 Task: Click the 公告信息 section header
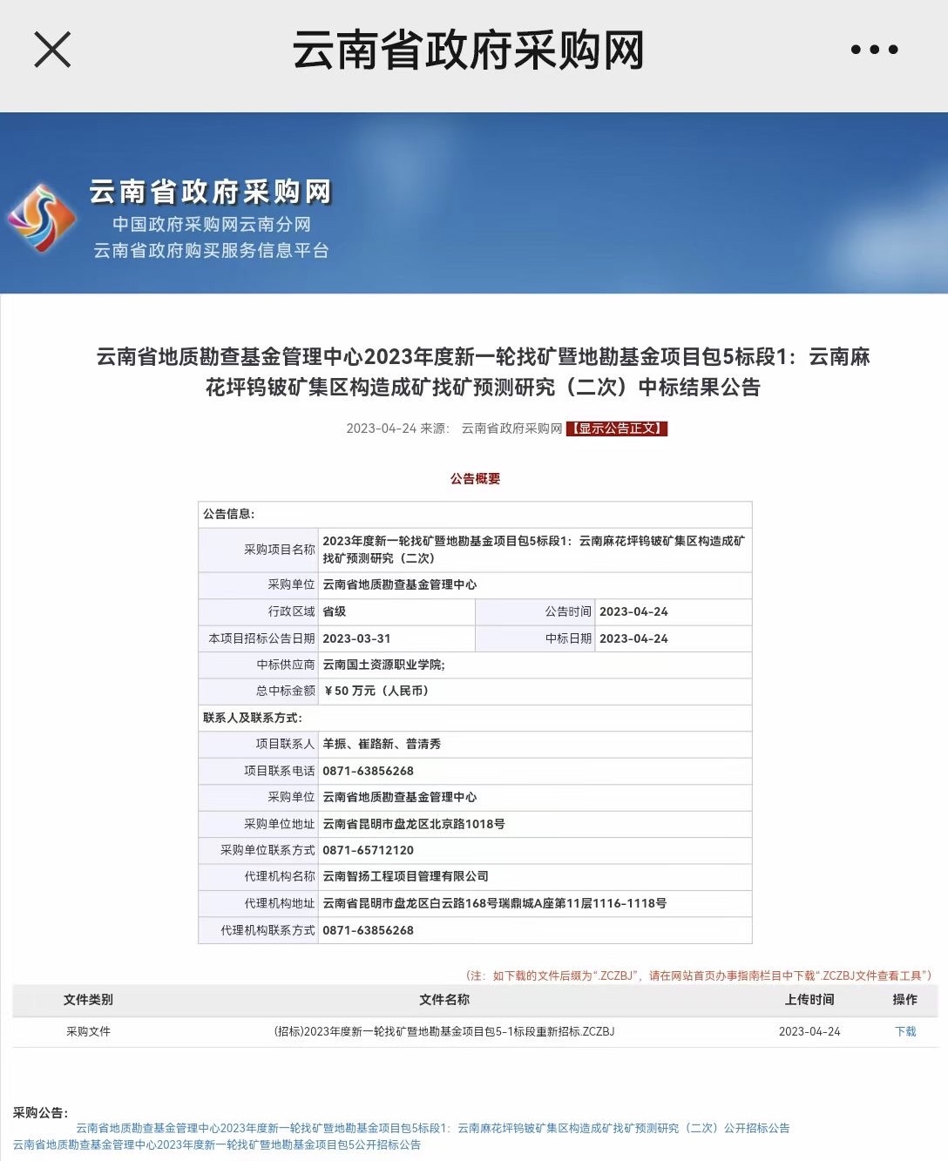(x=229, y=514)
